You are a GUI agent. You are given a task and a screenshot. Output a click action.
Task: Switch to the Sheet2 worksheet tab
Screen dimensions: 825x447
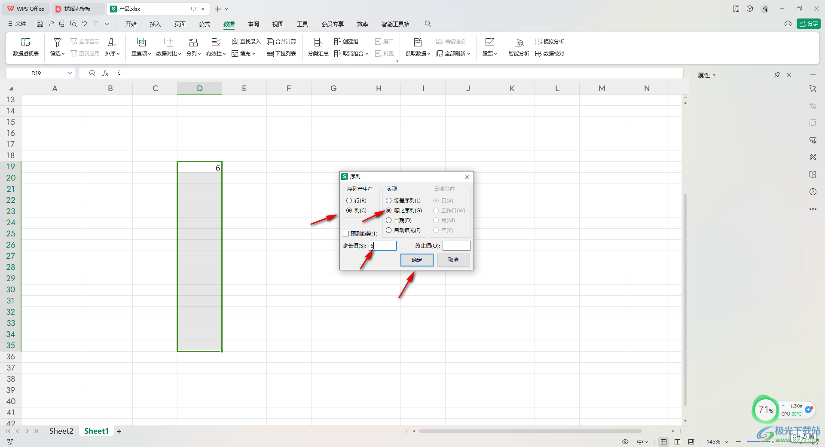[x=61, y=431]
